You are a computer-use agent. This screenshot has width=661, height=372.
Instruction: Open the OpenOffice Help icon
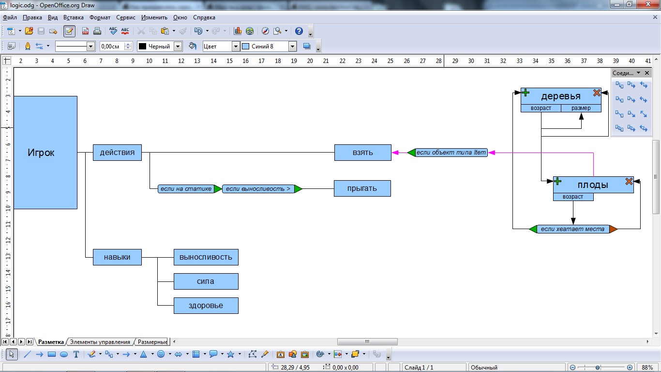[299, 31]
